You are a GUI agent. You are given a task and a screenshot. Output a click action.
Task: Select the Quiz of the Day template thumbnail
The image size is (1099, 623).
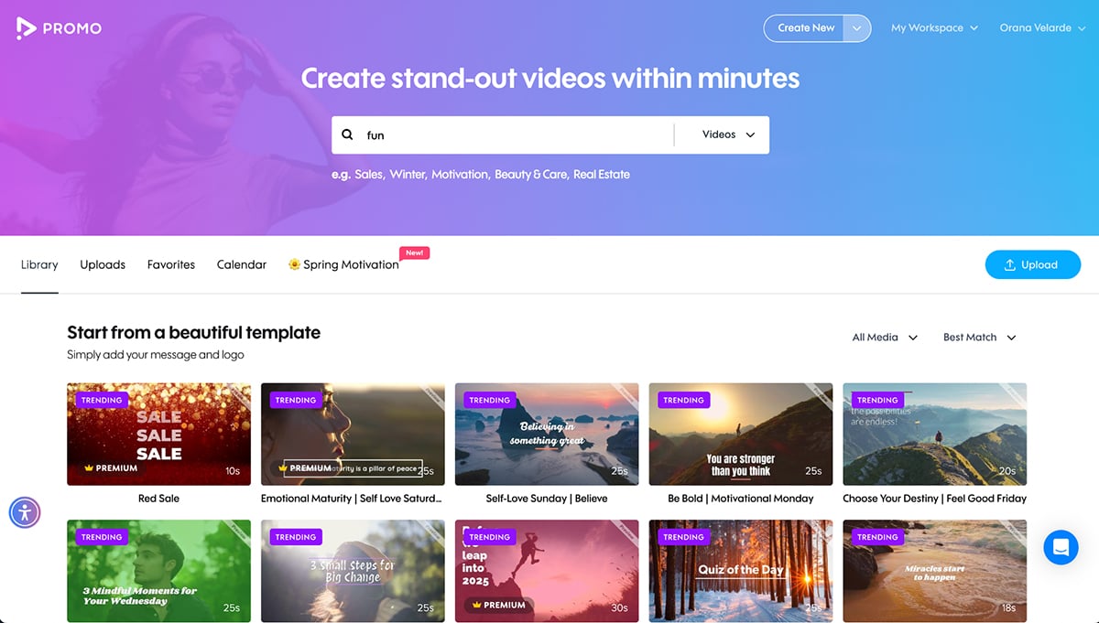[740, 571]
